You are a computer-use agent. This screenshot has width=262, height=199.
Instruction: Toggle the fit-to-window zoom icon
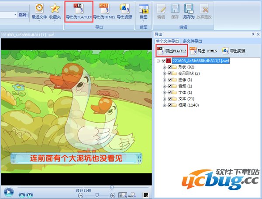click(x=123, y=195)
